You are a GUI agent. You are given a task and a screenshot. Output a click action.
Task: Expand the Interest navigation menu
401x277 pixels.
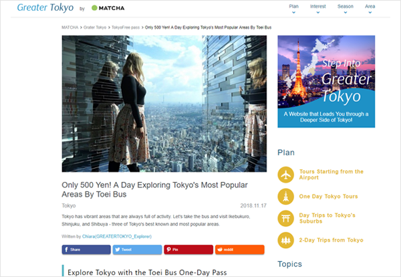(x=318, y=9)
